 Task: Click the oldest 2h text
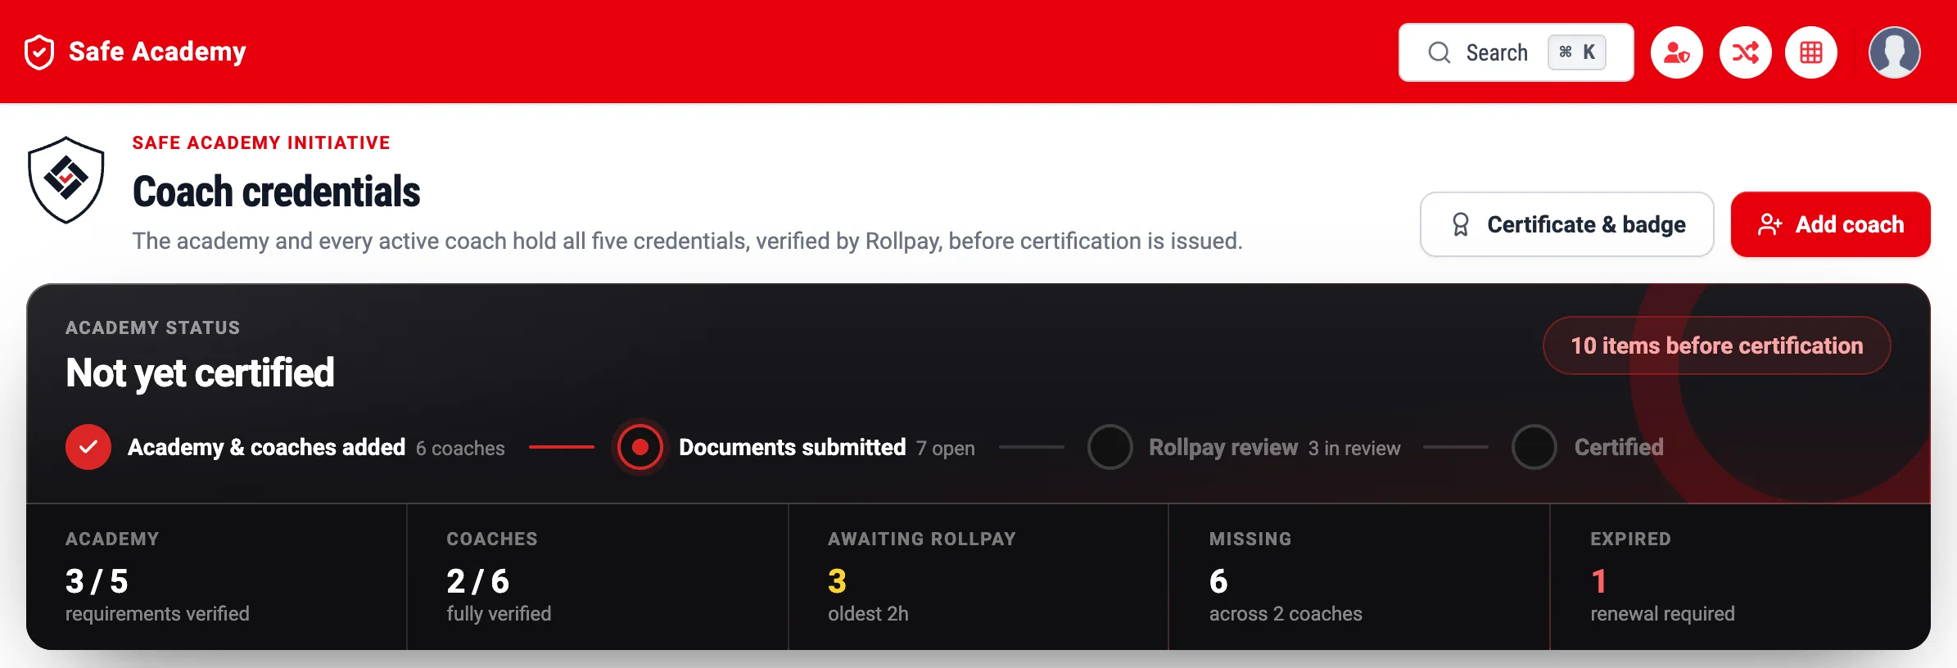click(868, 614)
